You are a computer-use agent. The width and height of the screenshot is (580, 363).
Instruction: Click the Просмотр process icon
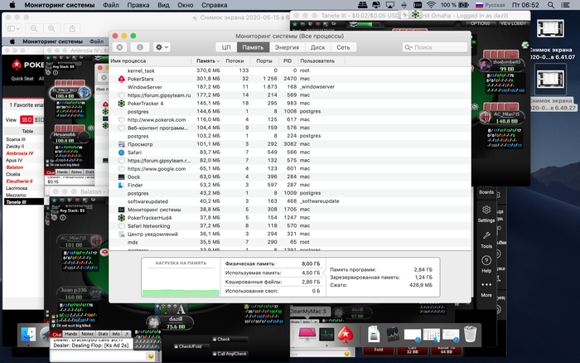[x=121, y=144]
